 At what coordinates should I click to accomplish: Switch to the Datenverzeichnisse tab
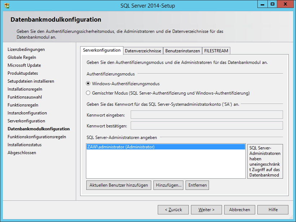click(143, 51)
